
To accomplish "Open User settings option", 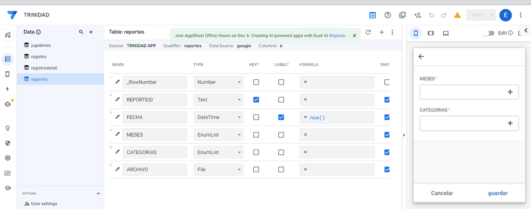I will 41,204.
